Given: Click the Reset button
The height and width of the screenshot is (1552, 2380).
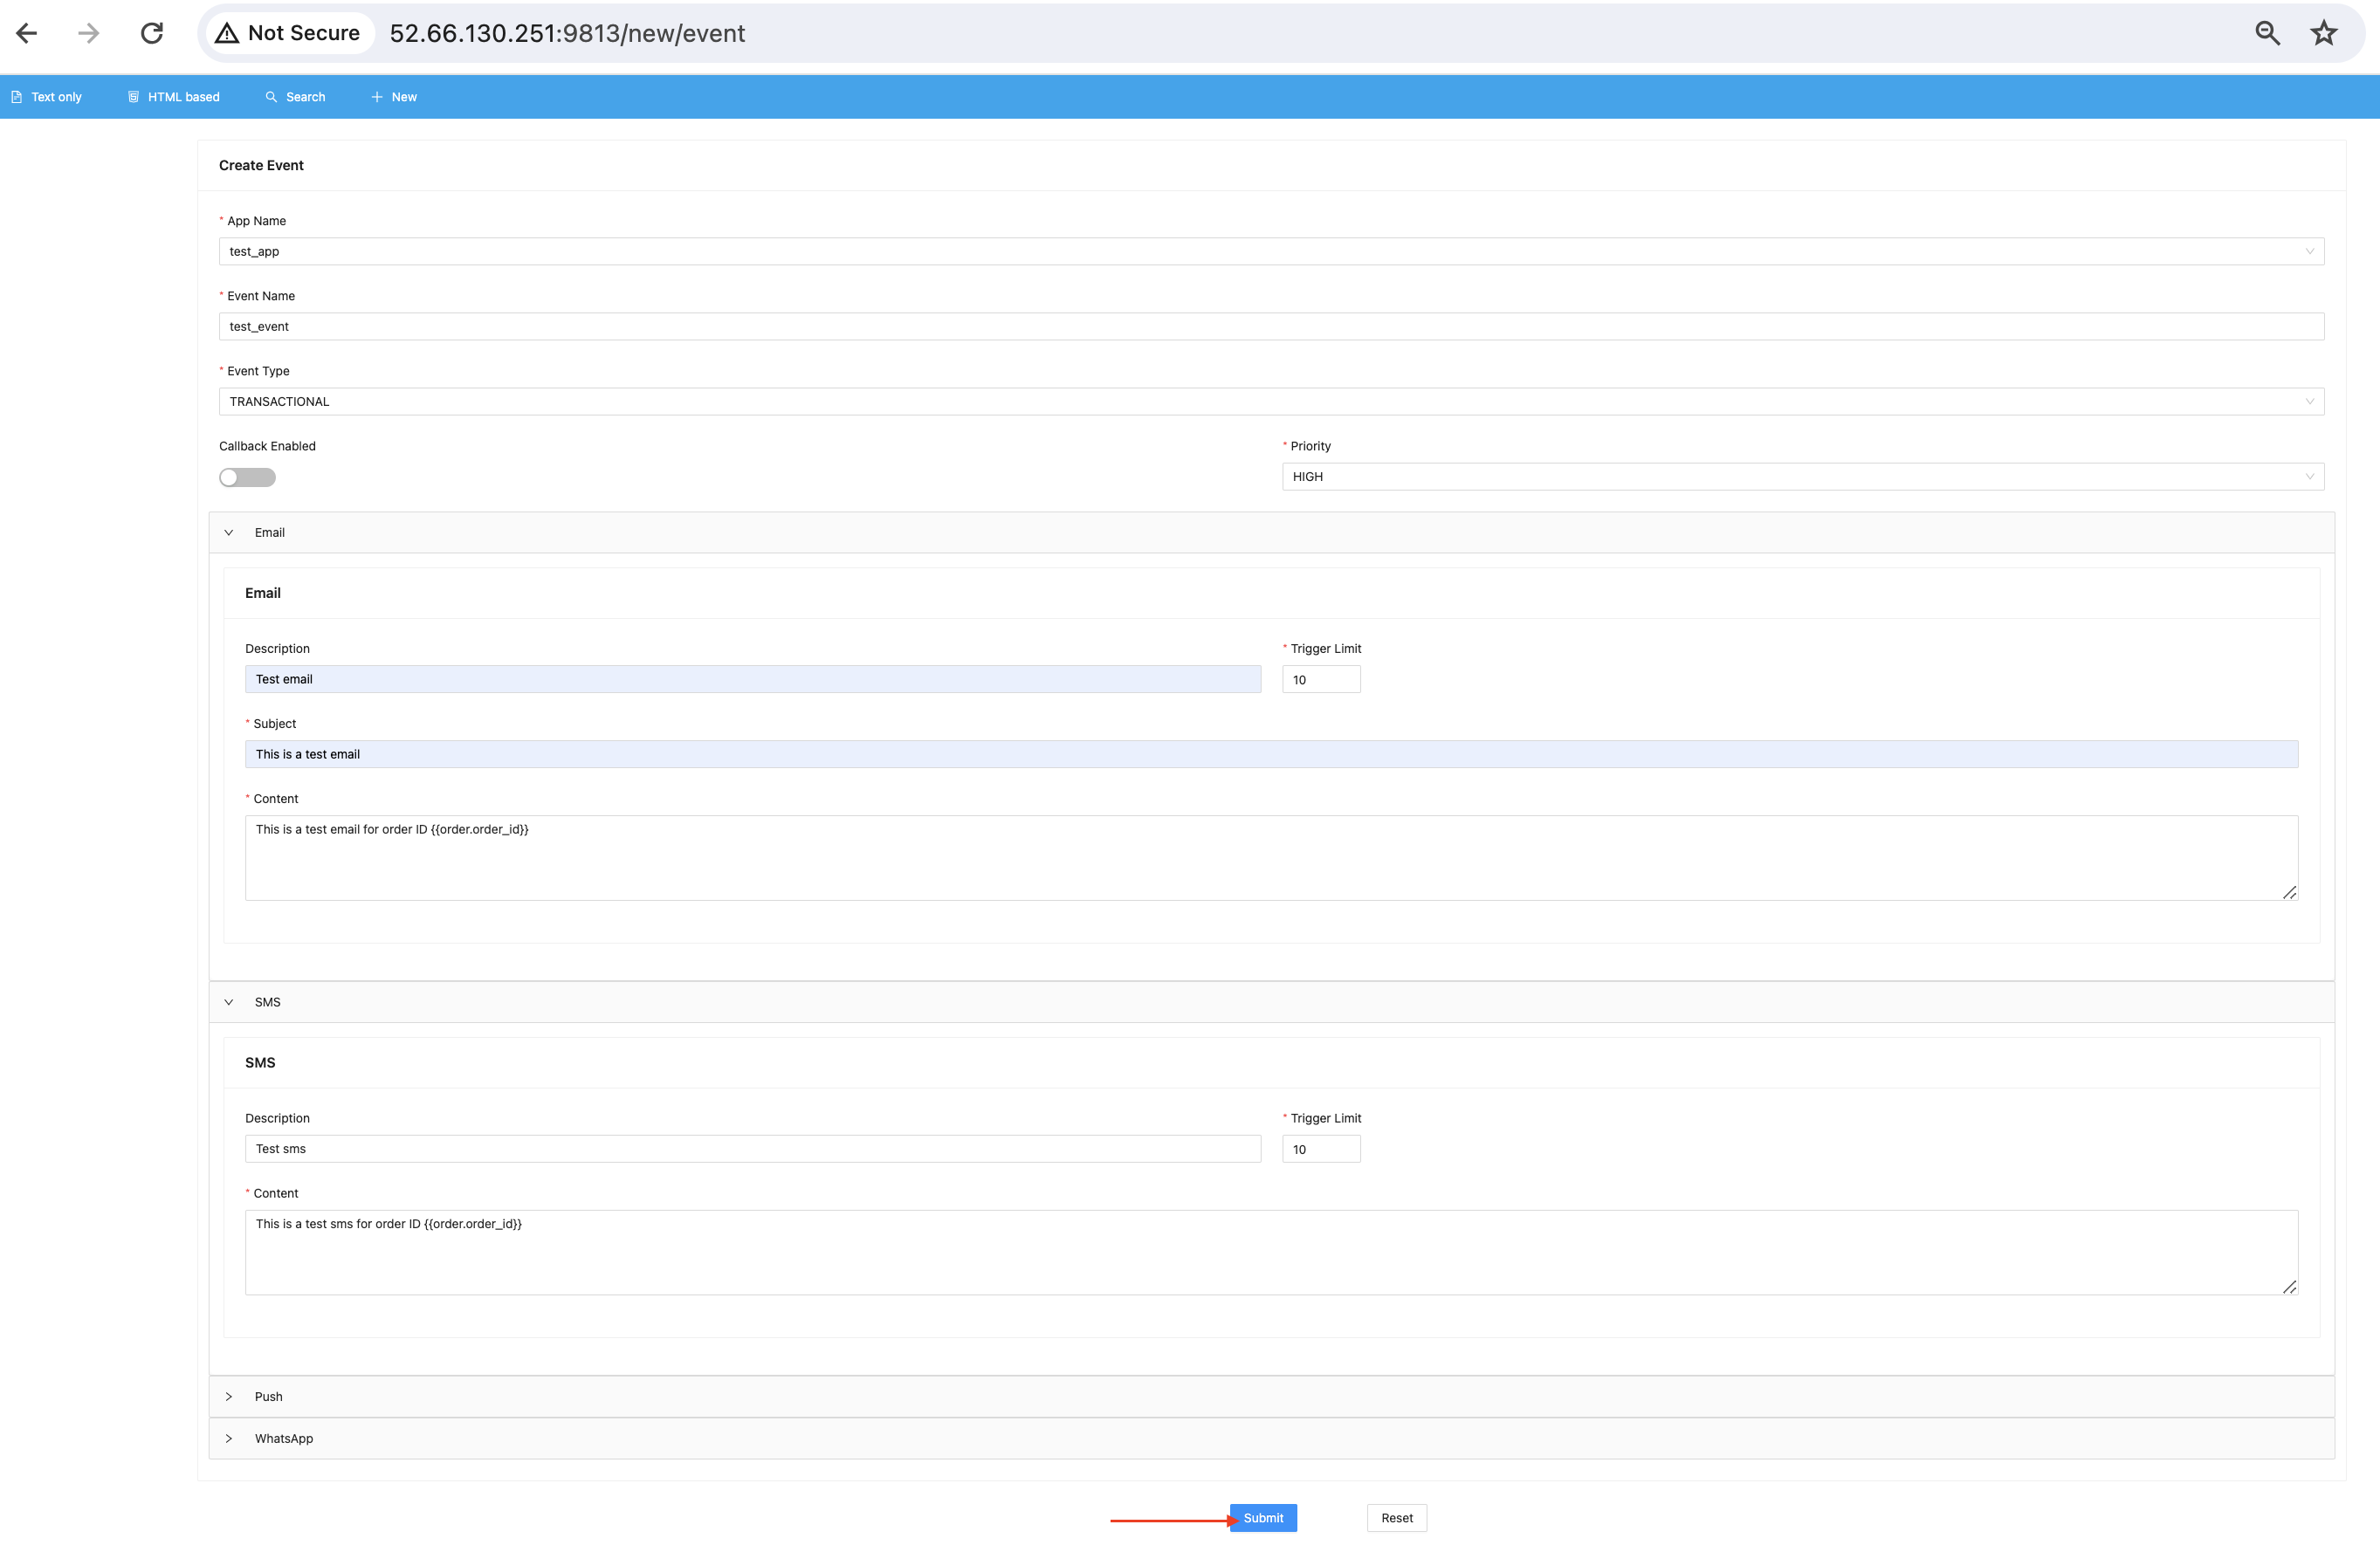Looking at the screenshot, I should 1396,1517.
